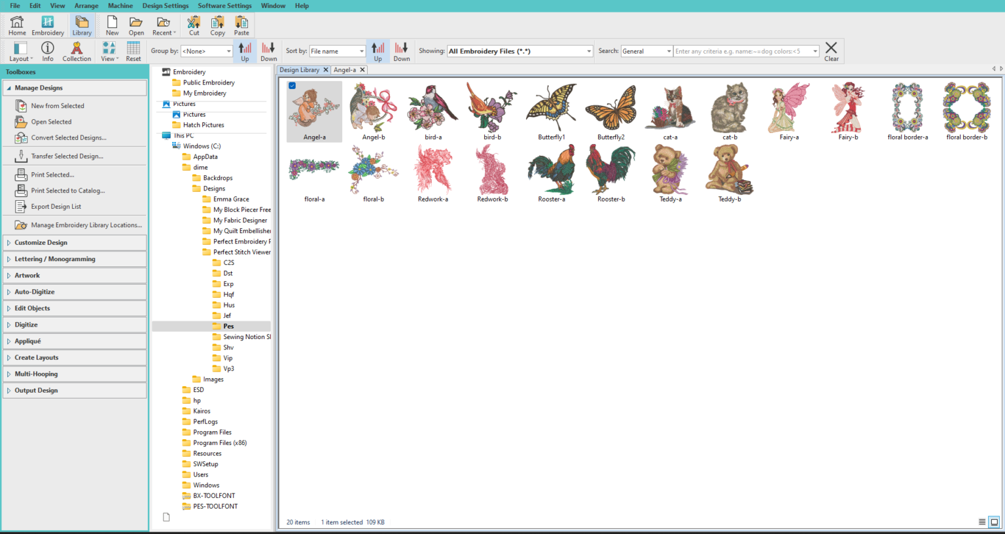Click the Collection icon
The image size is (1005, 534).
77,50
